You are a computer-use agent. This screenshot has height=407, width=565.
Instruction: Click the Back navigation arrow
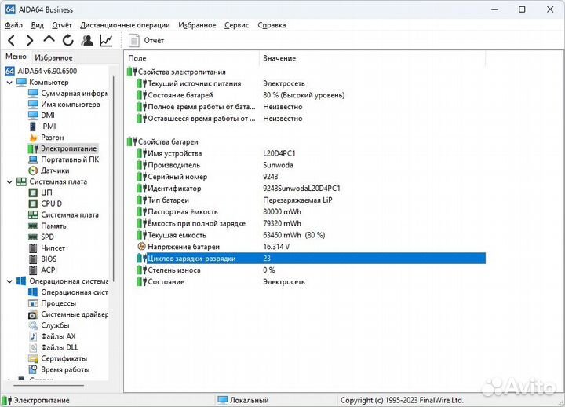click(x=12, y=40)
